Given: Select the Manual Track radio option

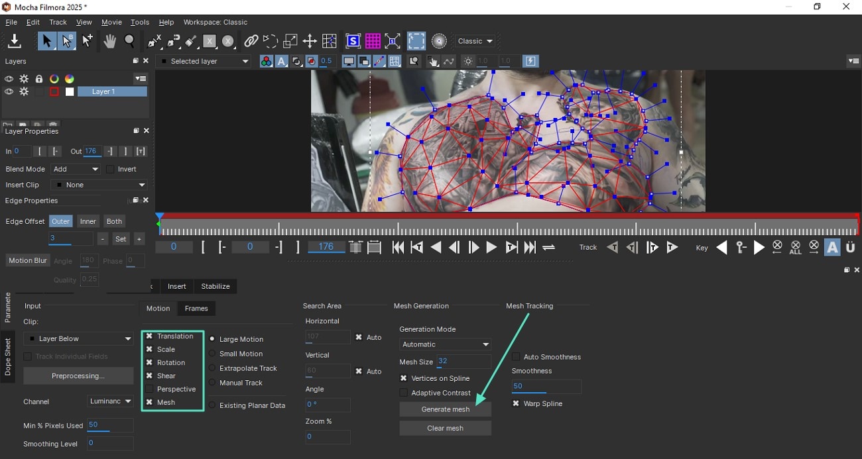Looking at the screenshot, I should 212,383.
